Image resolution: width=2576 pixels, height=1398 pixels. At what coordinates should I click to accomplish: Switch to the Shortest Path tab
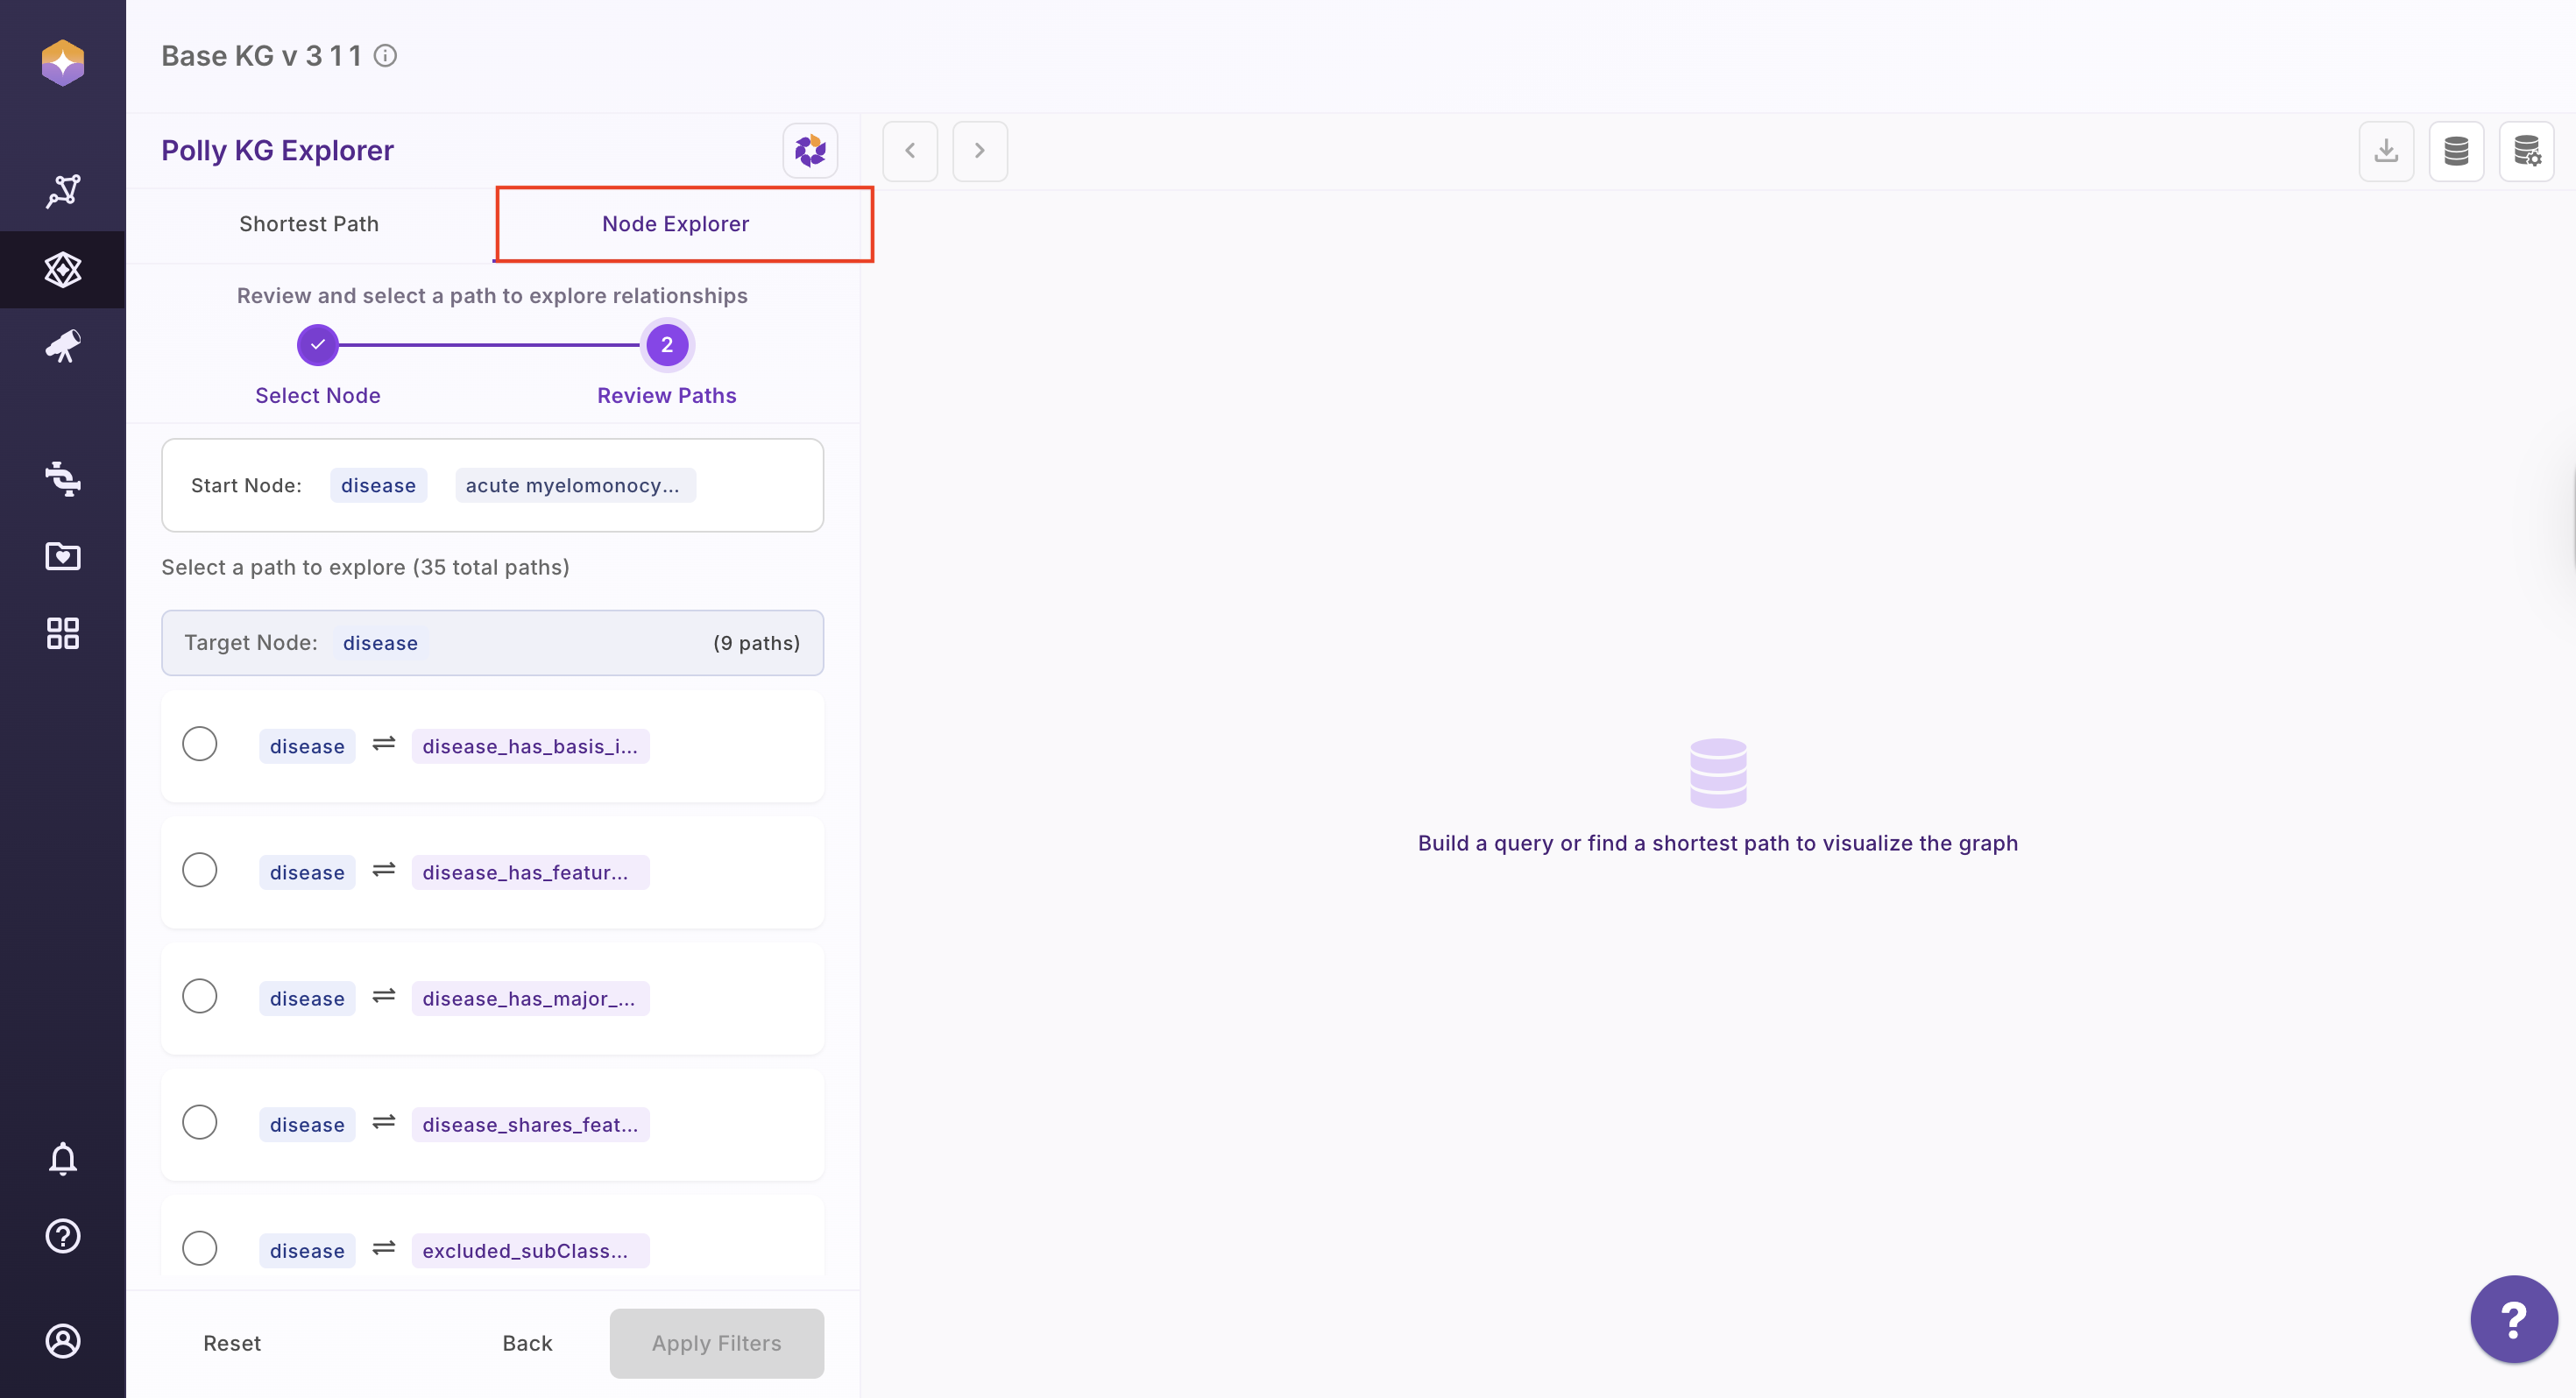[x=309, y=224]
